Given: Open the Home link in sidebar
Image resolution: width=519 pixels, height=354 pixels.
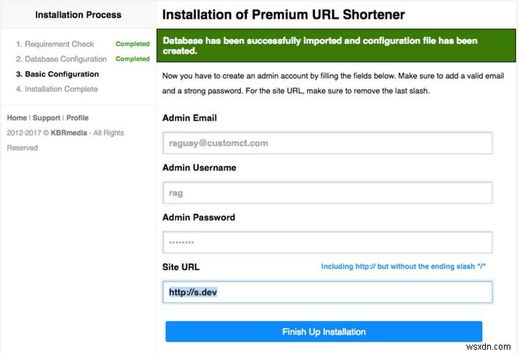Looking at the screenshot, I should pos(17,118).
